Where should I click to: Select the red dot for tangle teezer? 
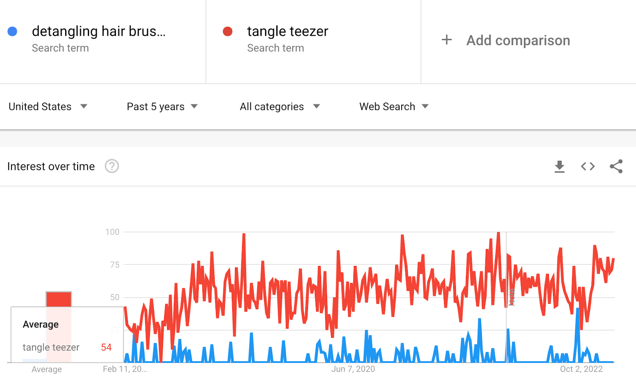point(228,31)
